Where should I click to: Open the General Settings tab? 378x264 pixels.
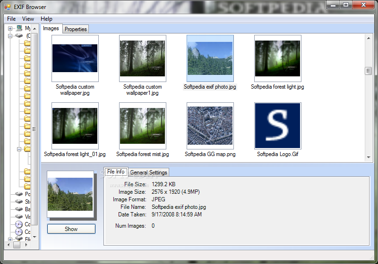tap(148, 173)
